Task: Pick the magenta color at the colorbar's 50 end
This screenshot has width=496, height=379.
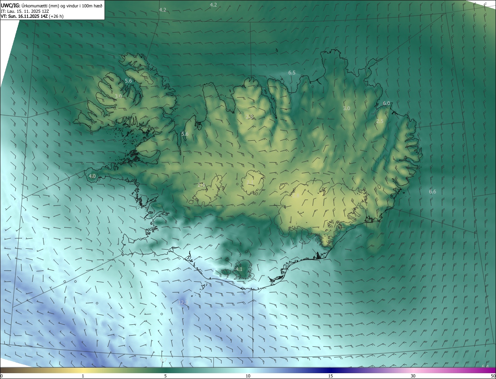Action: [x=493, y=370]
